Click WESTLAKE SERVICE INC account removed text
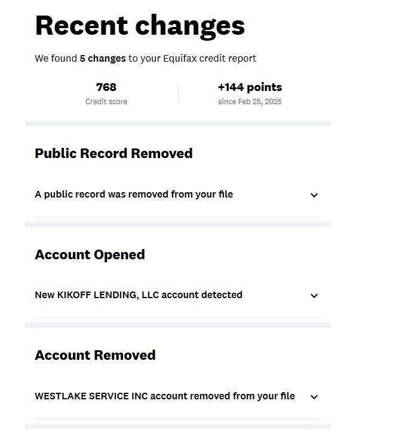 point(165,396)
